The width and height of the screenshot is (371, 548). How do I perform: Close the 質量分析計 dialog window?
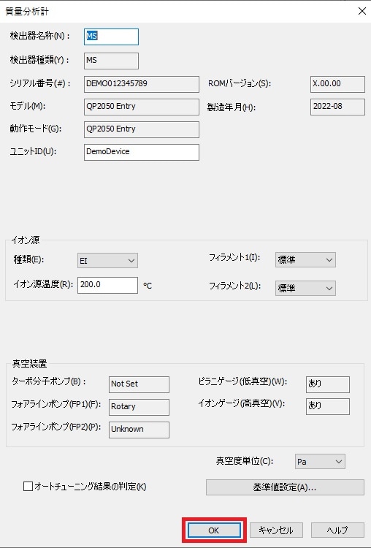coord(362,11)
